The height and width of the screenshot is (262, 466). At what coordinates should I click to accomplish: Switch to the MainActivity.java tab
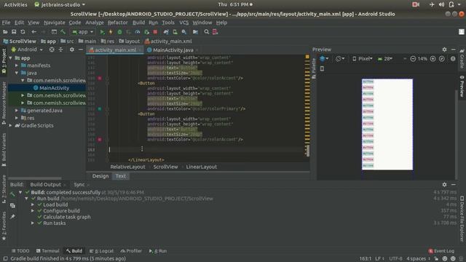pyautogui.click(x=173, y=50)
